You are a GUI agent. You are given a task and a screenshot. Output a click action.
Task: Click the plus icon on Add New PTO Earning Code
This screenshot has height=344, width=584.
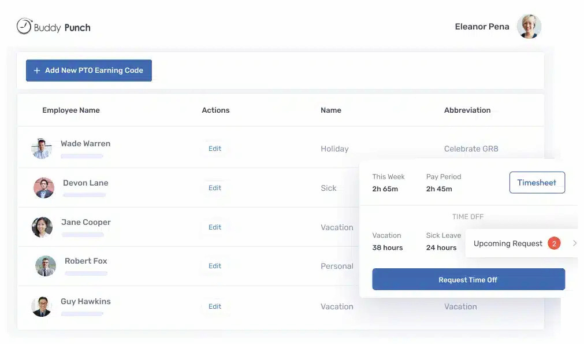[36, 70]
